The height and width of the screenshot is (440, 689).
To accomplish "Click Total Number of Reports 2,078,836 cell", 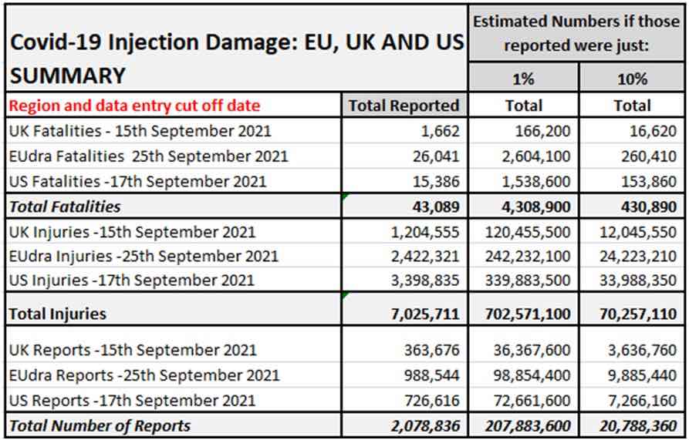I will tap(404, 425).
